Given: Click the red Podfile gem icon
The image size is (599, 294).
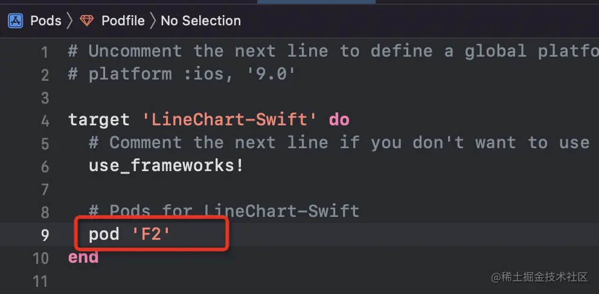Looking at the screenshot, I should 88,21.
